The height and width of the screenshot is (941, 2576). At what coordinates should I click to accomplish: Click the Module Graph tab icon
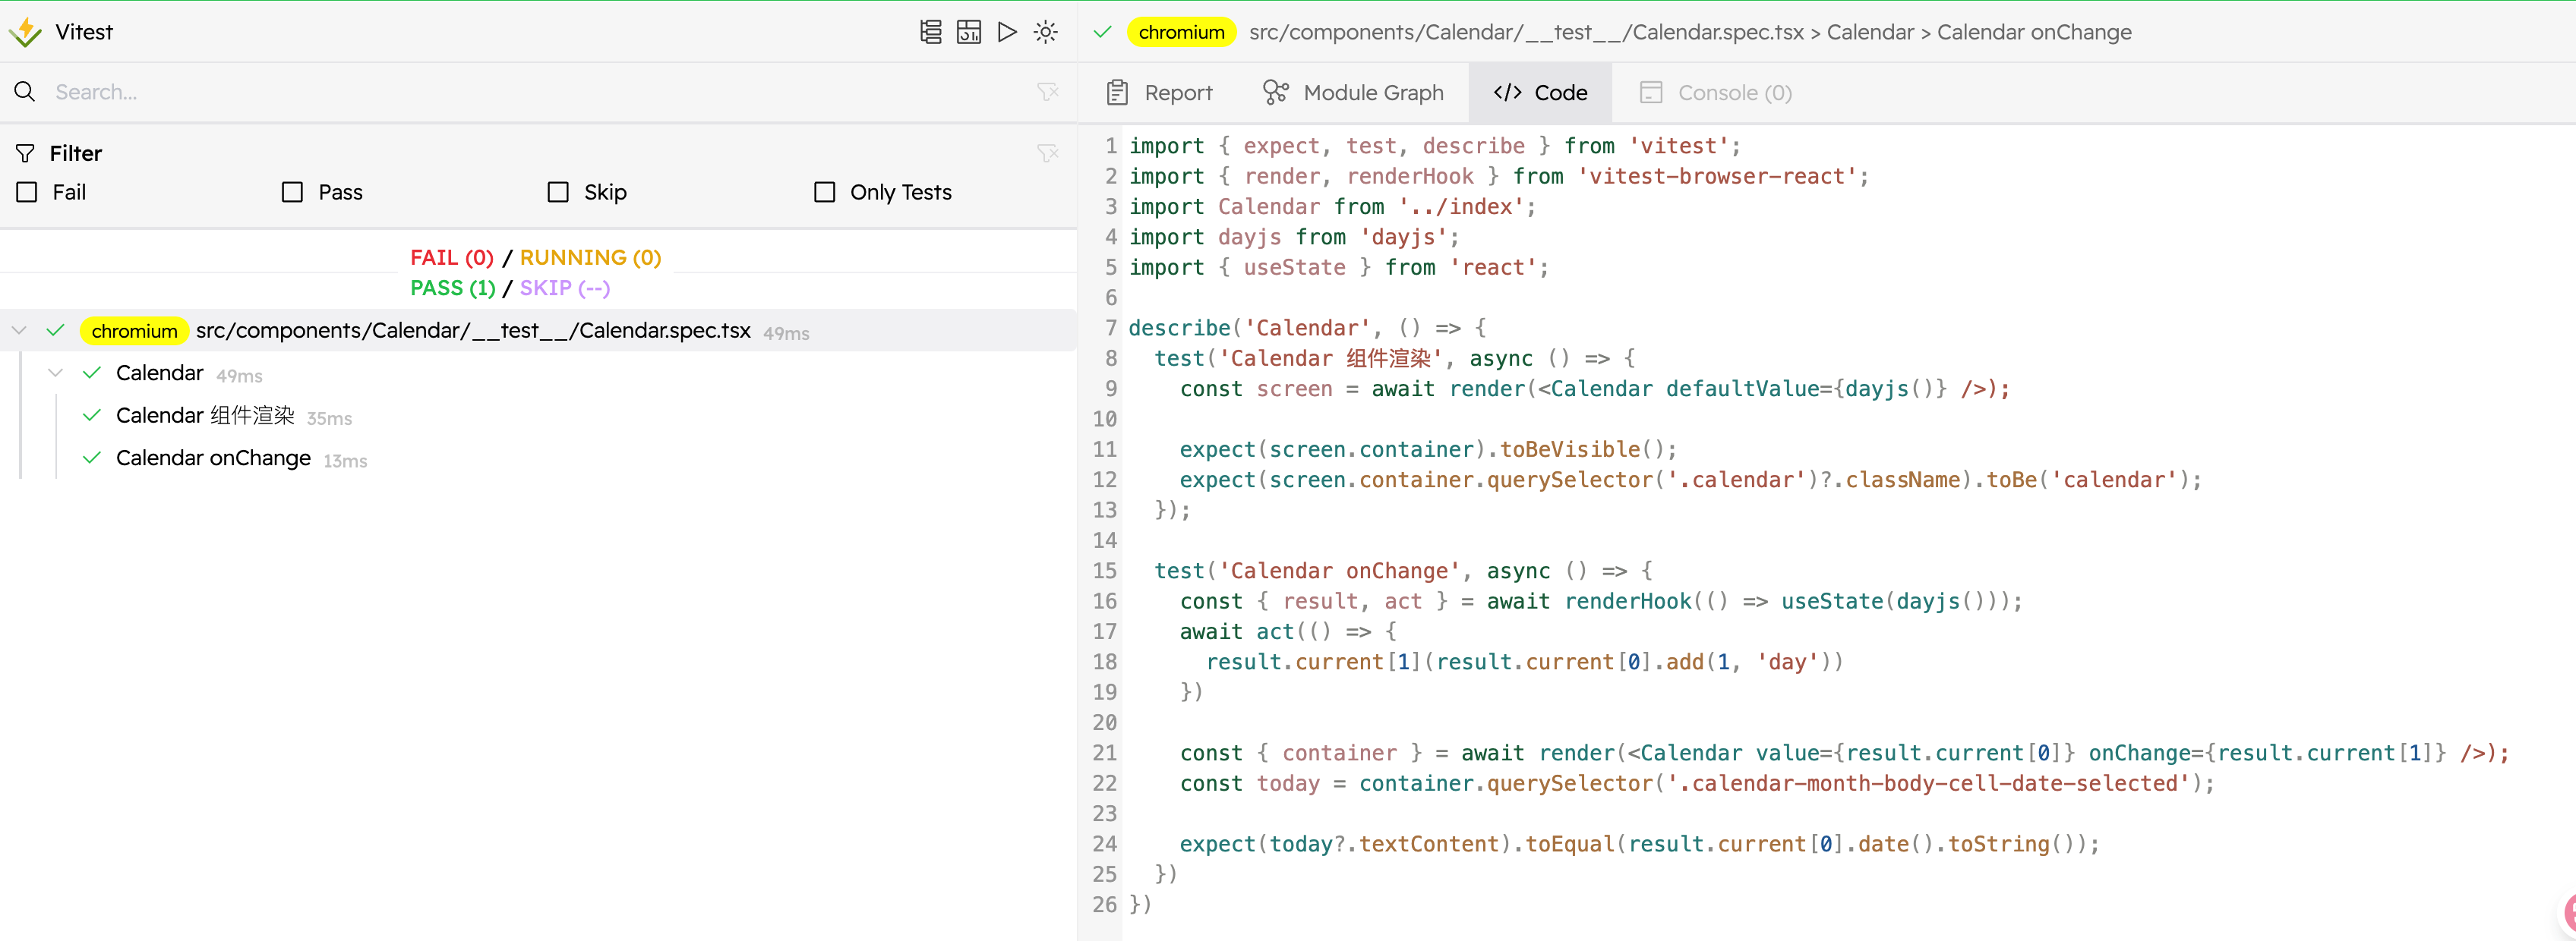(1275, 92)
